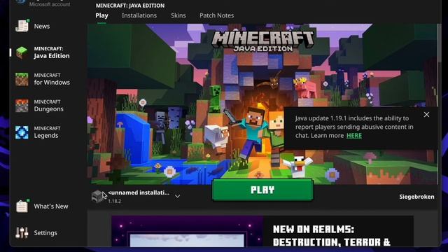Select Minecraft Java Edition grass block icon

22,52
